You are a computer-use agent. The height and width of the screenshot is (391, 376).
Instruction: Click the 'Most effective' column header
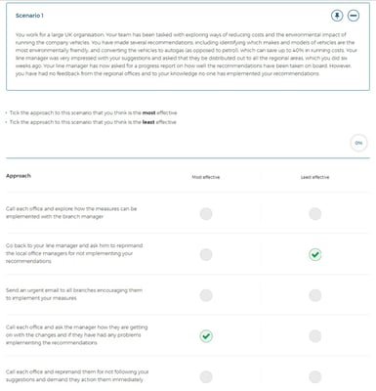click(206, 177)
